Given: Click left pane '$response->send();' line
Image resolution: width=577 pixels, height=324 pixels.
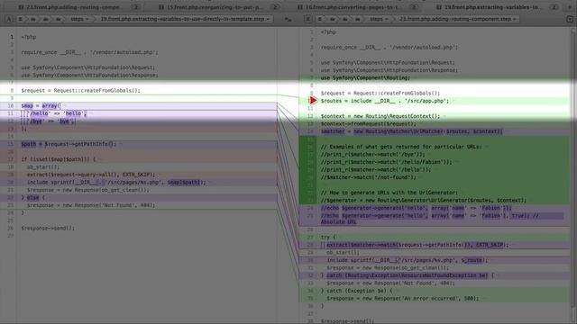Looking at the screenshot, I should 48,228.
